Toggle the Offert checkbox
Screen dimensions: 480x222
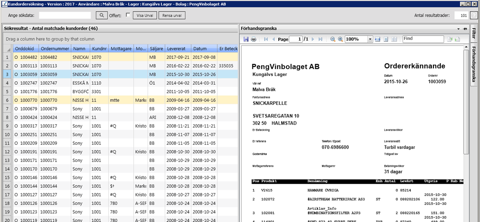[128, 15]
